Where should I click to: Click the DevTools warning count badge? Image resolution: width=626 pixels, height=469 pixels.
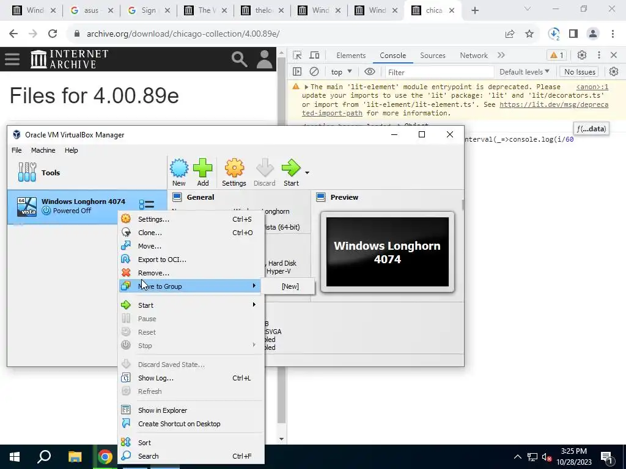(557, 55)
